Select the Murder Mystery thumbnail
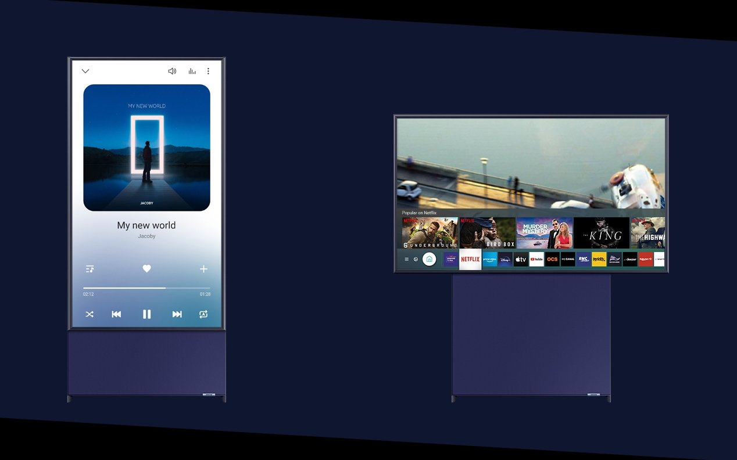This screenshot has height=460, width=737. [545, 233]
